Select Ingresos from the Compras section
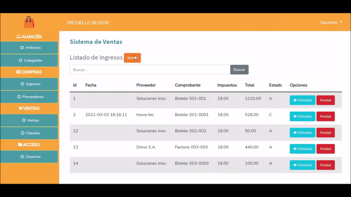351x197 pixels. (29, 84)
